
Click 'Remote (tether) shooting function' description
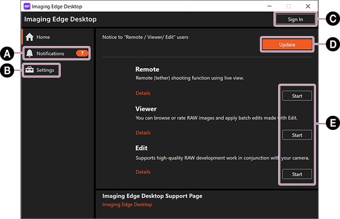pos(190,78)
